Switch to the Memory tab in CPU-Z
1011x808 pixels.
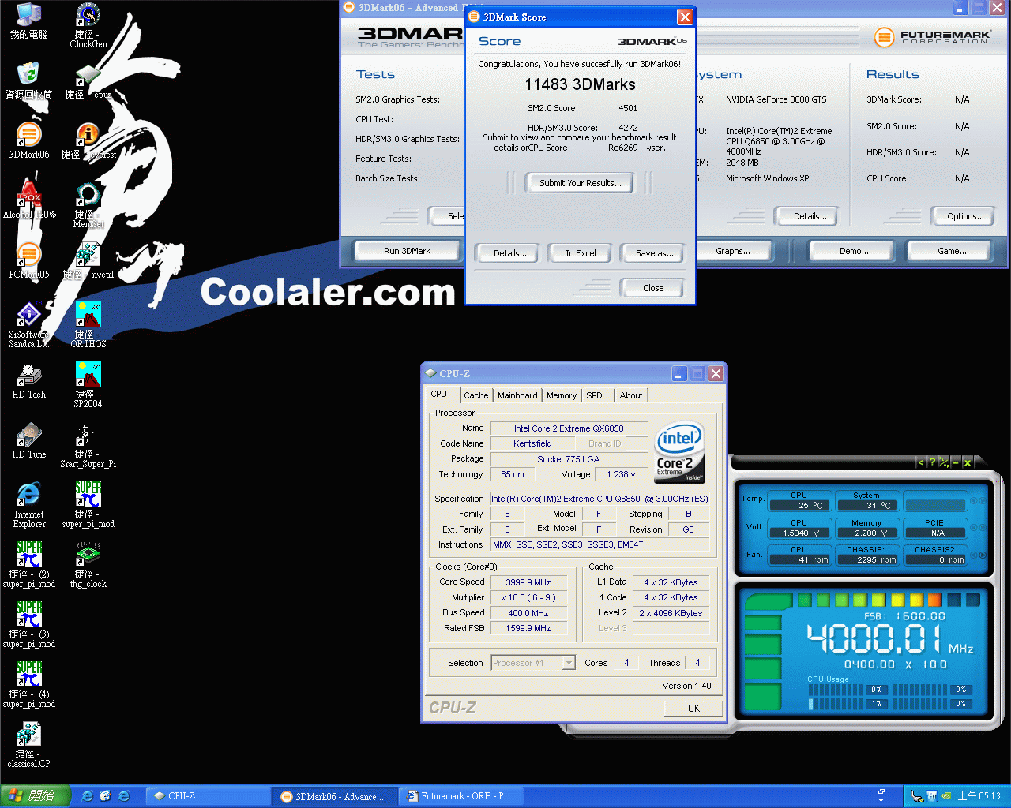[x=562, y=395]
